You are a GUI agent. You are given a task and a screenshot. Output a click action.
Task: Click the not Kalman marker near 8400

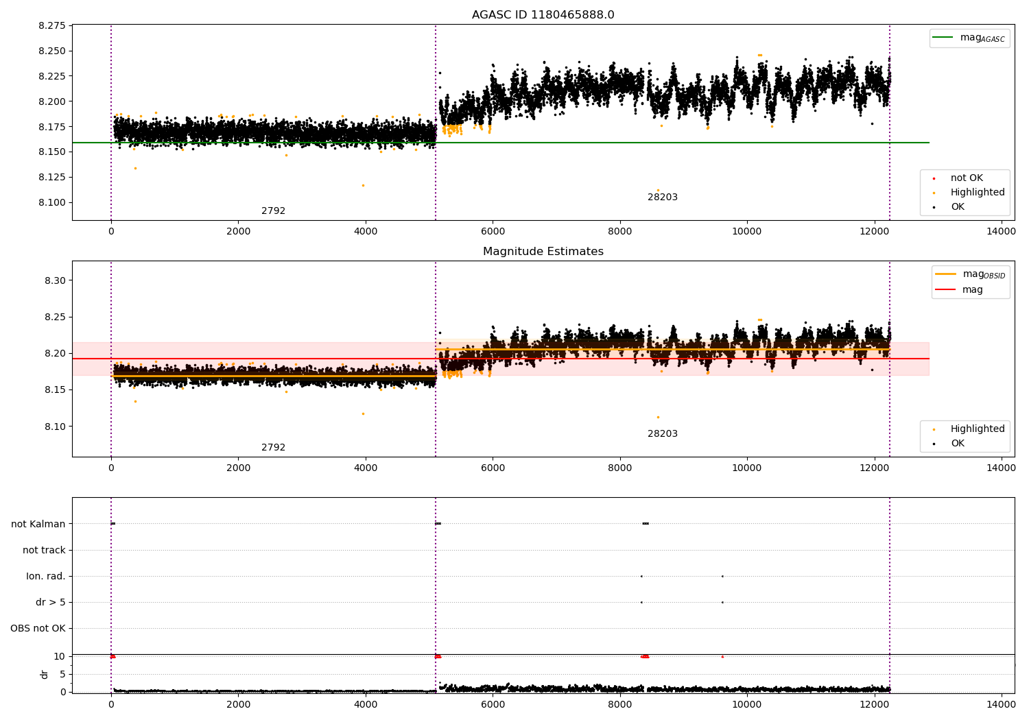click(646, 523)
